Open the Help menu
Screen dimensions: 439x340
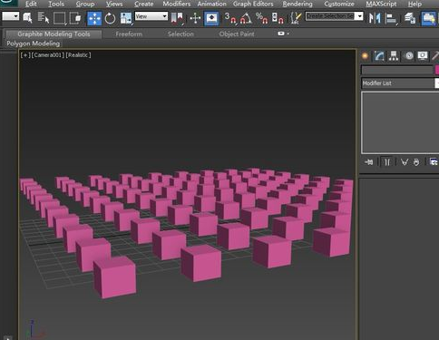pyautogui.click(x=415, y=4)
